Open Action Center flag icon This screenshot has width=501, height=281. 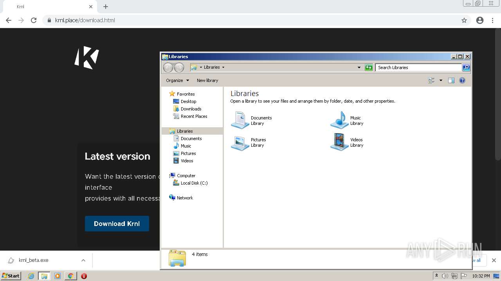pyautogui.click(x=464, y=276)
